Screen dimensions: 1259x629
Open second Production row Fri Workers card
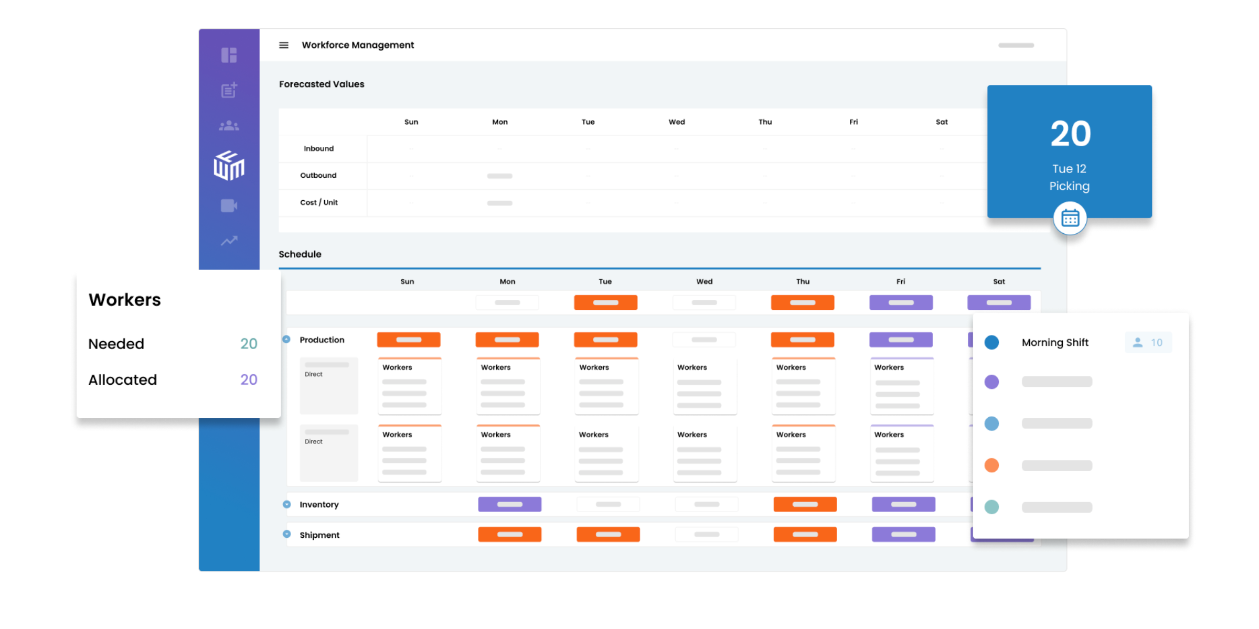pyautogui.click(x=902, y=453)
